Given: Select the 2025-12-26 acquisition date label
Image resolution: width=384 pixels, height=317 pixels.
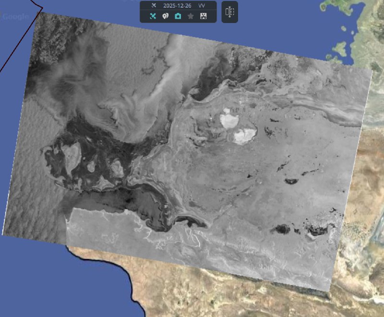Looking at the screenshot, I should coord(177,5).
